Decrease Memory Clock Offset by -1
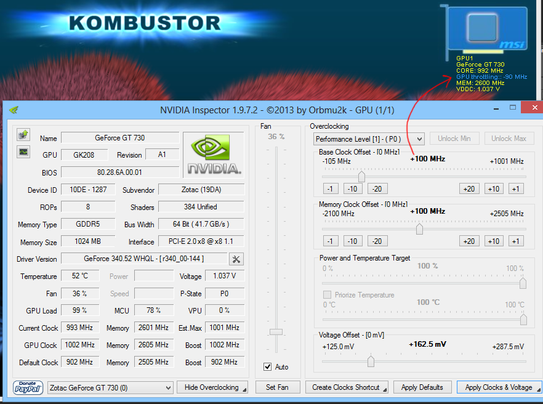The width and height of the screenshot is (543, 404). (330, 241)
